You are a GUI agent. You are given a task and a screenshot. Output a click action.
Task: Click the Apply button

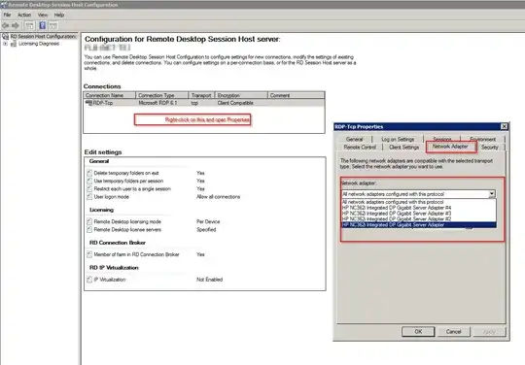489,332
